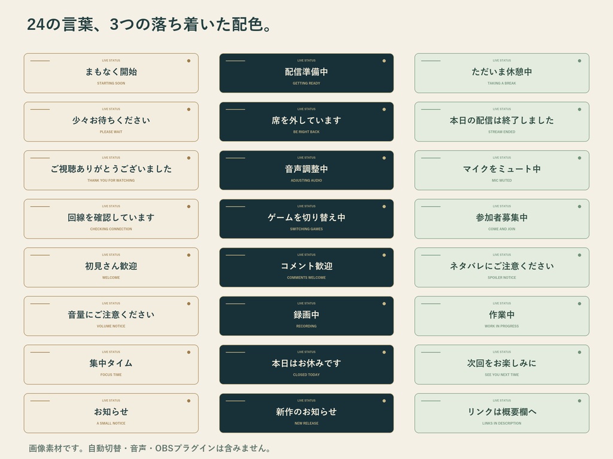613x459 pixels.
Task: Click the dot on 初見さん歓迎 card
Action: (x=189, y=255)
